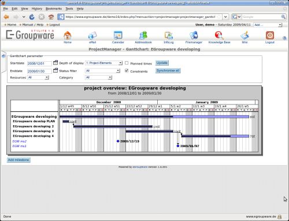
Task: Open the Calendar app icon
Action: coord(118,35)
